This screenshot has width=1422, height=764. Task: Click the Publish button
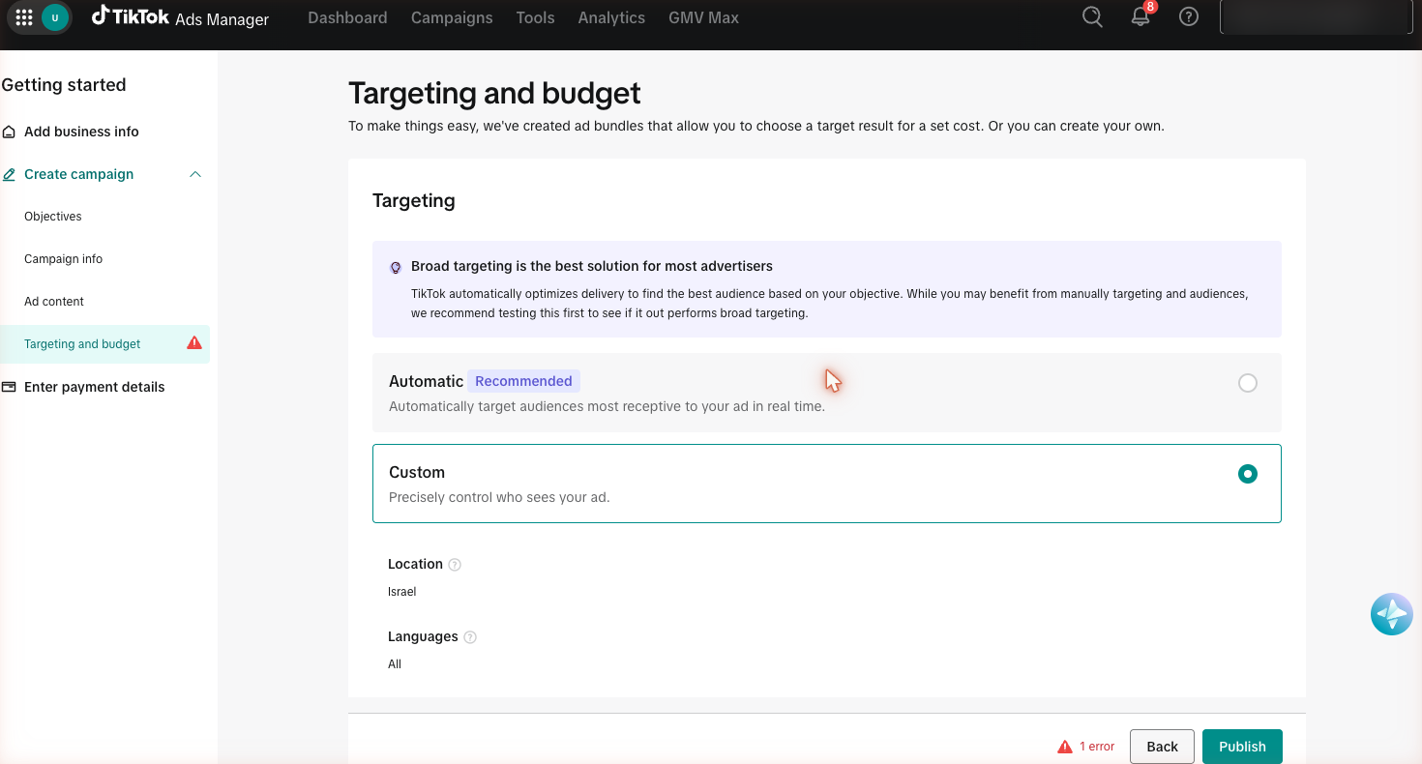1242,747
